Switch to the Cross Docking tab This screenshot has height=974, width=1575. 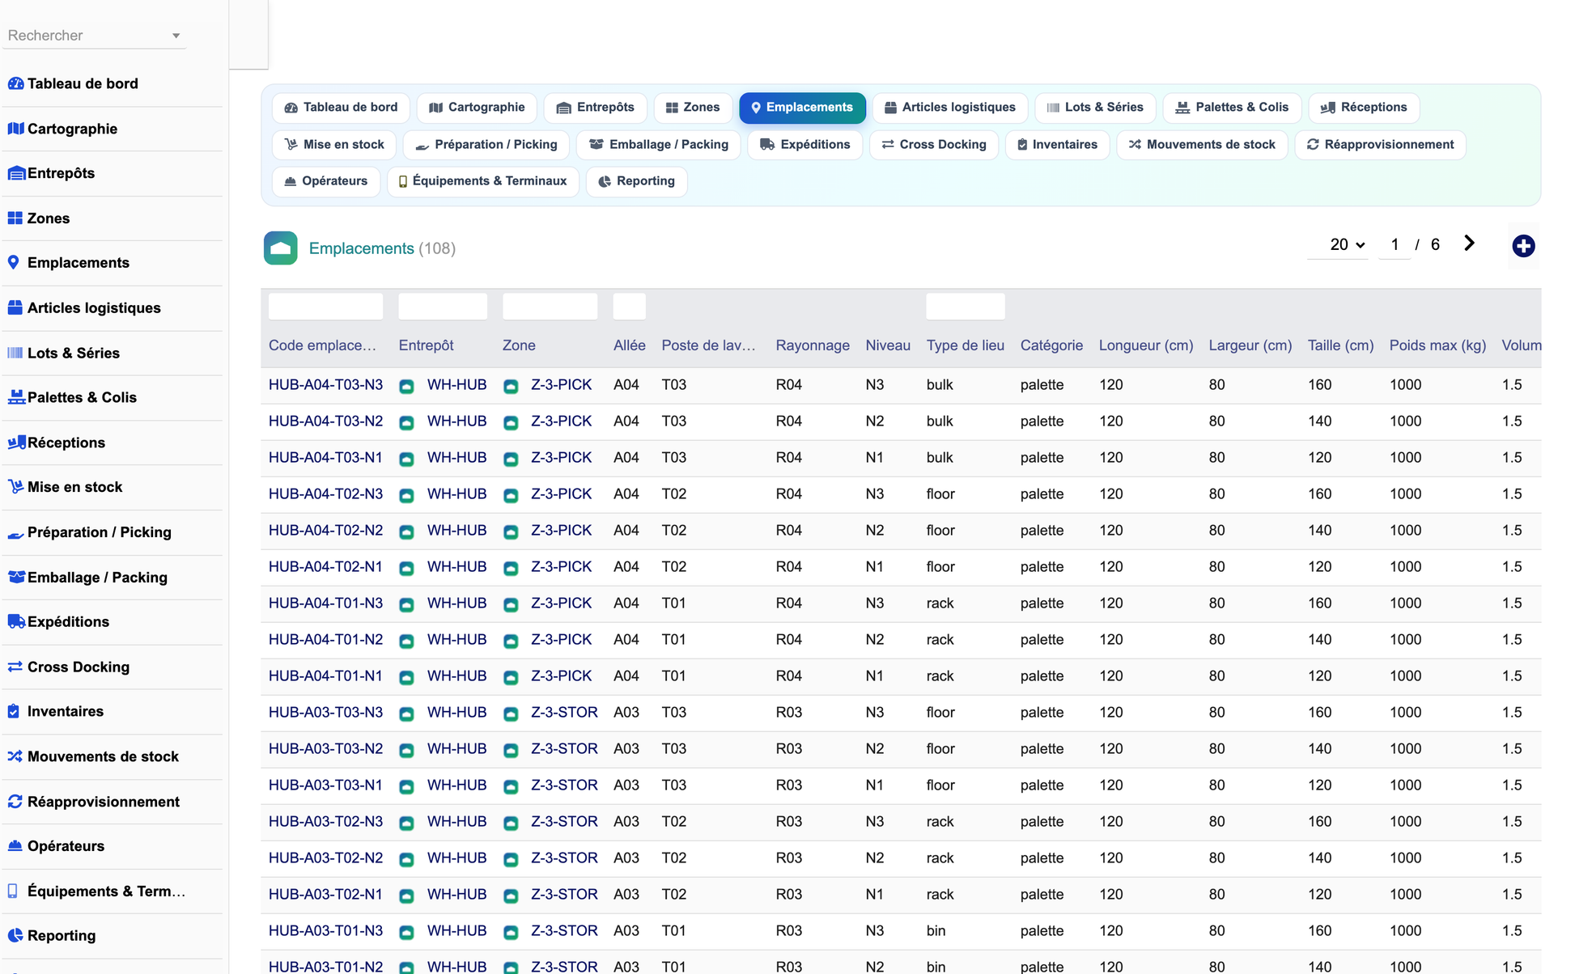click(x=934, y=145)
